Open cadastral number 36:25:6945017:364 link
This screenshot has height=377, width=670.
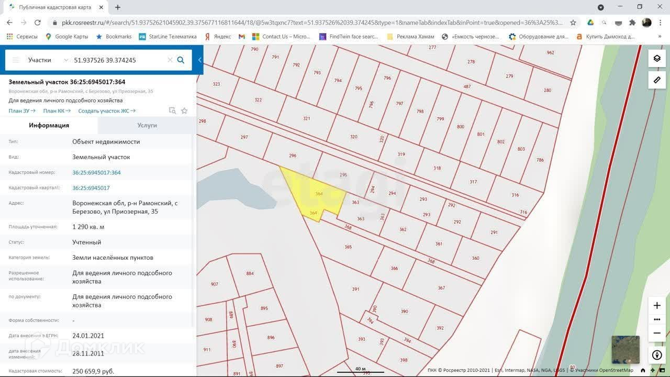[96, 173]
